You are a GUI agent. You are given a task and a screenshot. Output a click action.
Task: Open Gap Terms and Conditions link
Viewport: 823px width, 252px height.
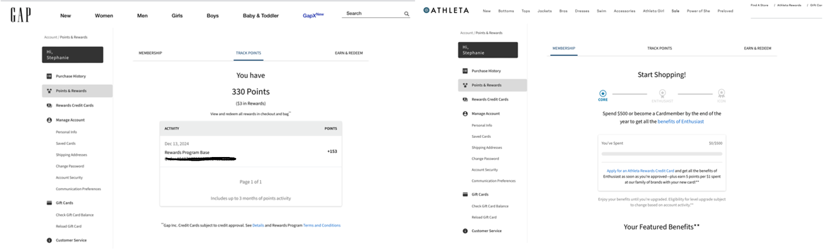point(321,225)
